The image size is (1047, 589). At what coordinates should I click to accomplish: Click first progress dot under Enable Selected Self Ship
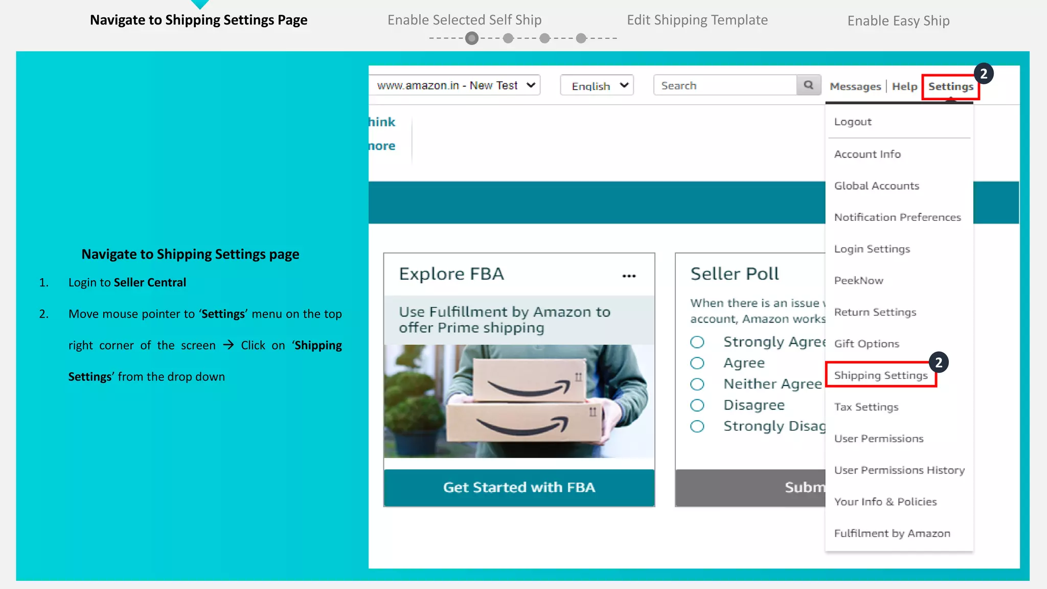point(472,38)
